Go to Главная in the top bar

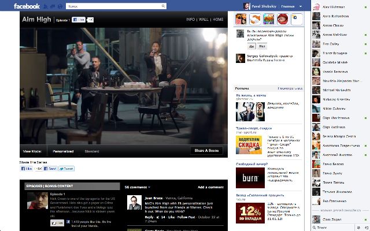[x=288, y=6]
